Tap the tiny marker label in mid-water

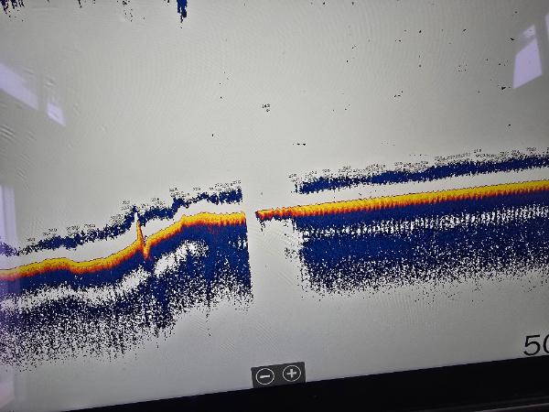pyautogui.click(x=265, y=108)
